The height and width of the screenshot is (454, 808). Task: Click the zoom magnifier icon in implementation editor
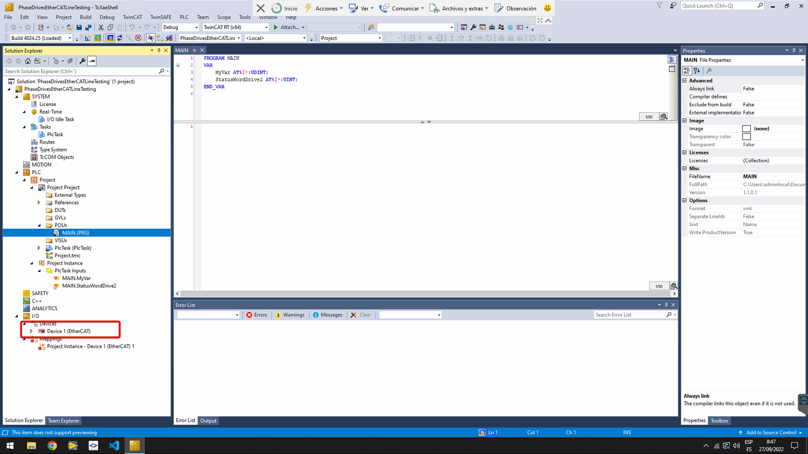pyautogui.click(x=674, y=286)
